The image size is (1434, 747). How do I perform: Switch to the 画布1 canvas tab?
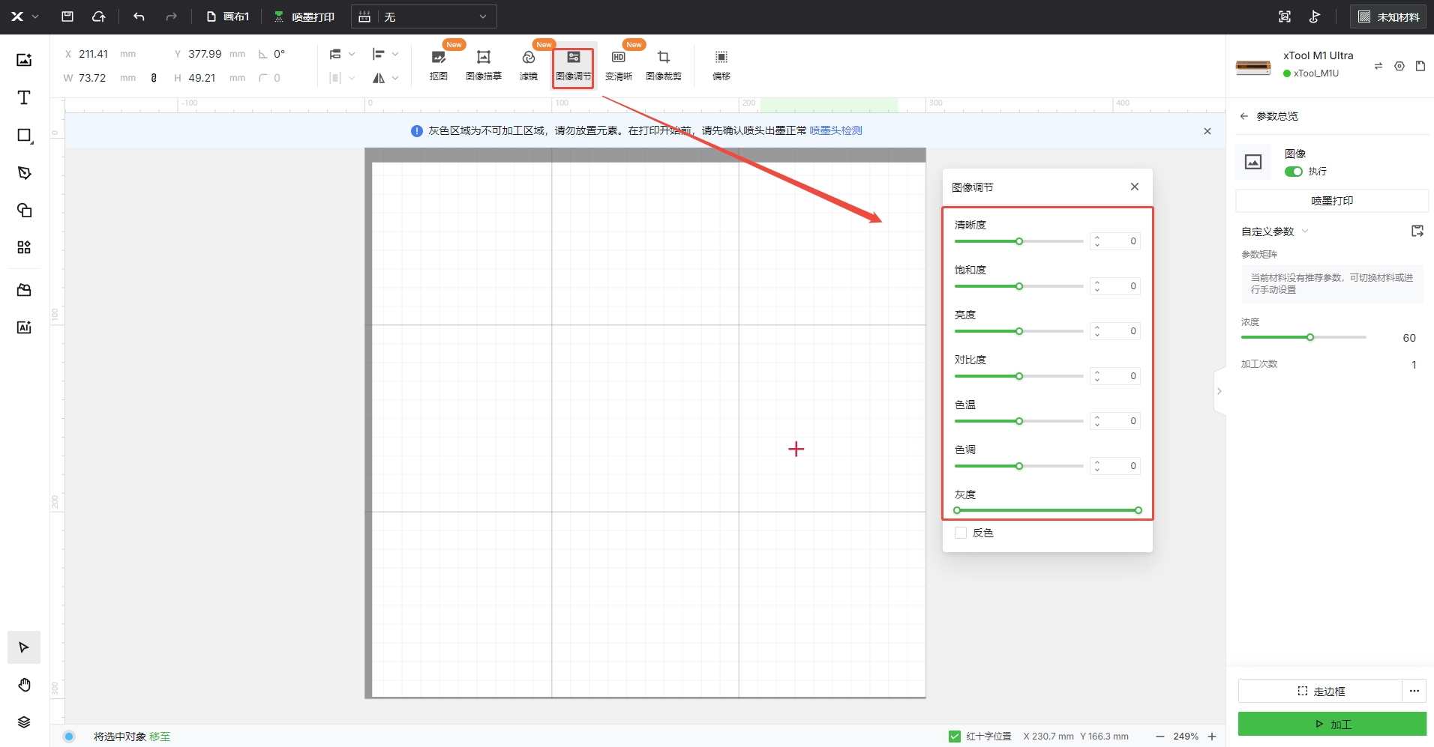click(x=227, y=16)
